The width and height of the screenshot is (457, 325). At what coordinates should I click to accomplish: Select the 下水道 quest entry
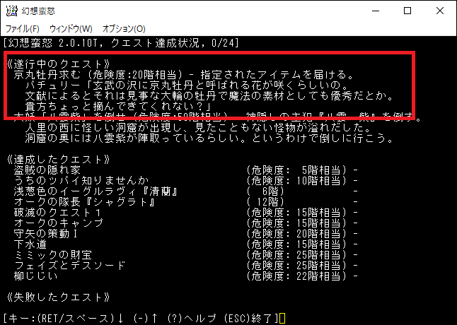[x=31, y=244]
